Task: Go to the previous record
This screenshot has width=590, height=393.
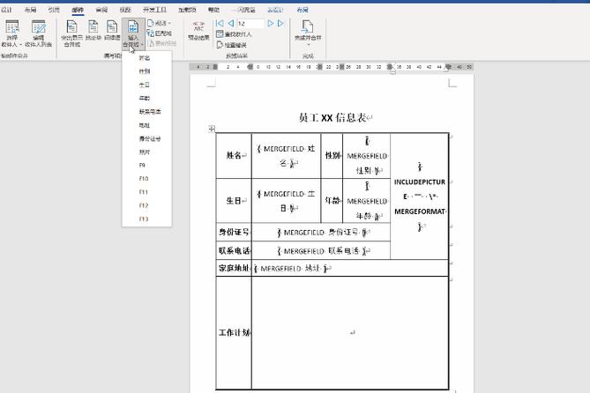Action: [x=231, y=23]
